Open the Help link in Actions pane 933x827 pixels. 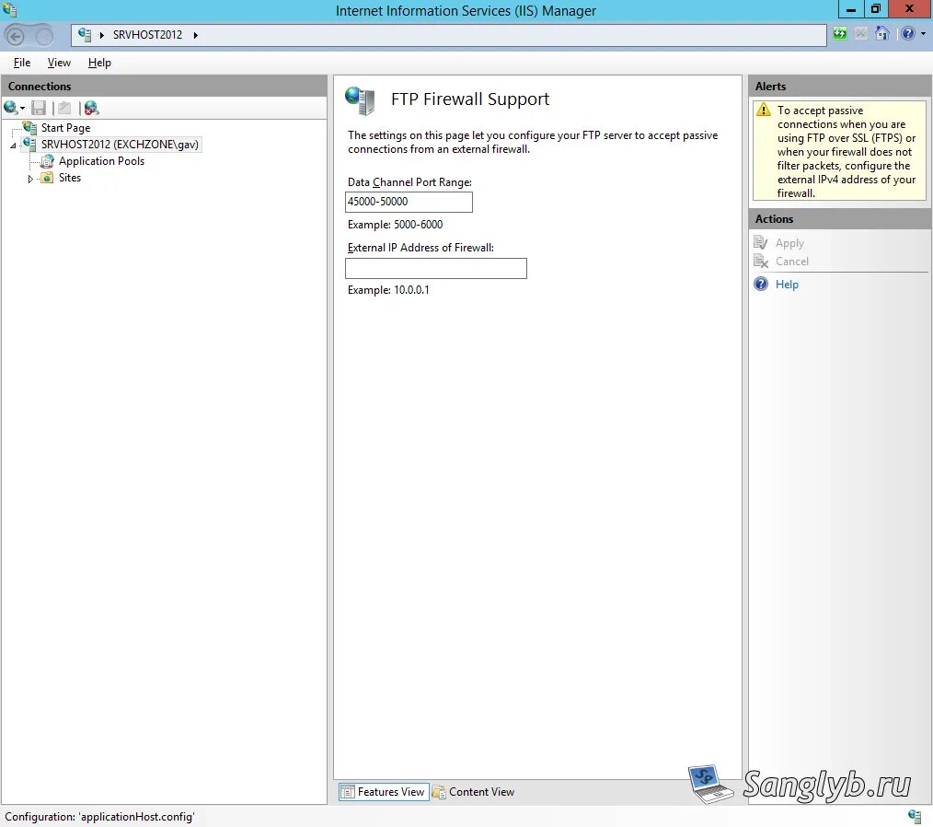point(787,284)
